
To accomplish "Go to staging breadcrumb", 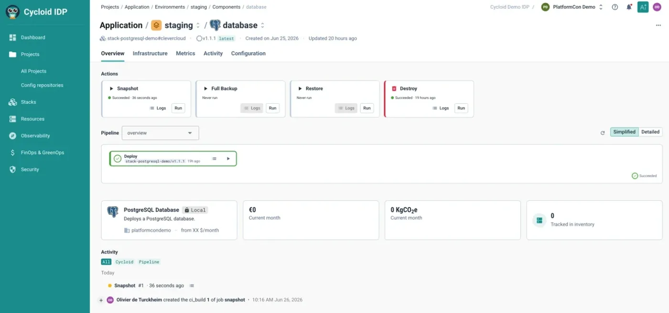I will pos(199,7).
